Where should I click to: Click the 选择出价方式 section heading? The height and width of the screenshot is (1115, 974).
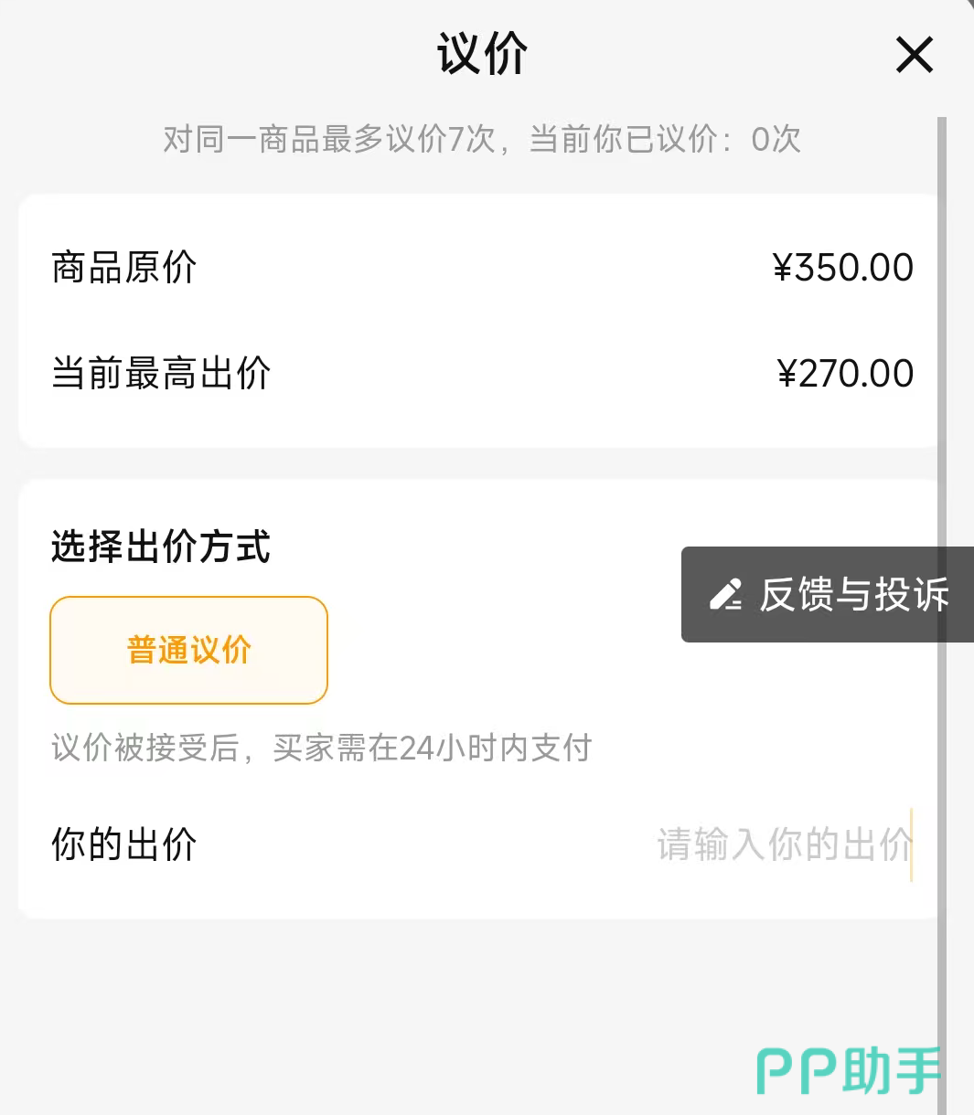pyautogui.click(x=161, y=547)
